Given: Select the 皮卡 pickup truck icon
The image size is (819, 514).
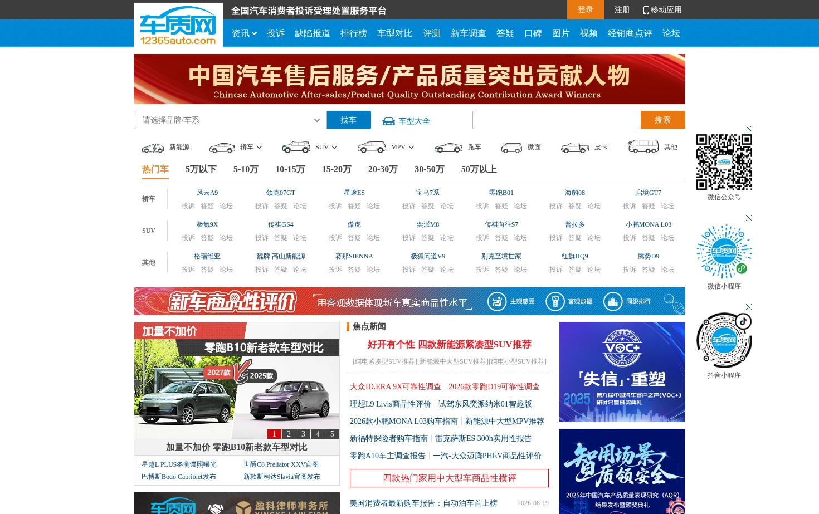Looking at the screenshot, I should (575, 148).
